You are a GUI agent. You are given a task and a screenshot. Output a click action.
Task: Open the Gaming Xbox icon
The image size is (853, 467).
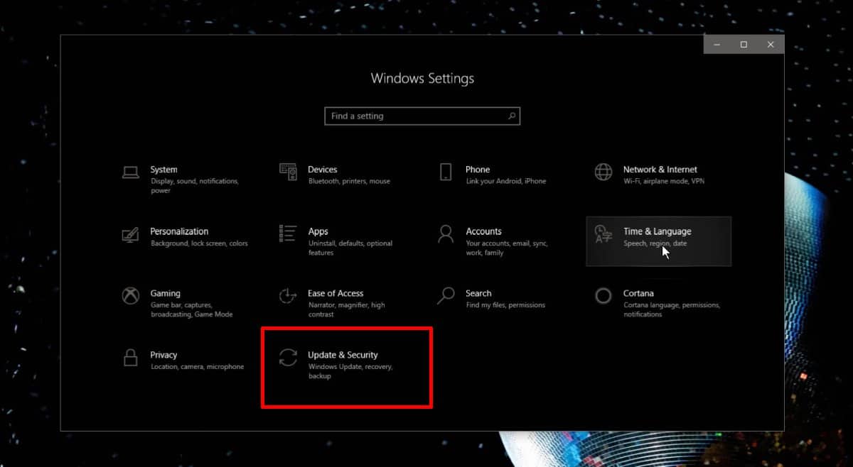click(x=130, y=295)
